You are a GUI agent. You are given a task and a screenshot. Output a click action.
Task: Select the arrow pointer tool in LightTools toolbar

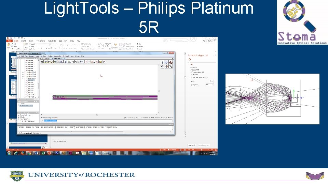click(76, 62)
